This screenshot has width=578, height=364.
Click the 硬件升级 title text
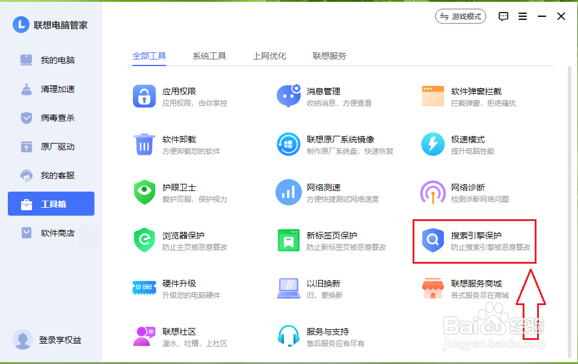[179, 284]
